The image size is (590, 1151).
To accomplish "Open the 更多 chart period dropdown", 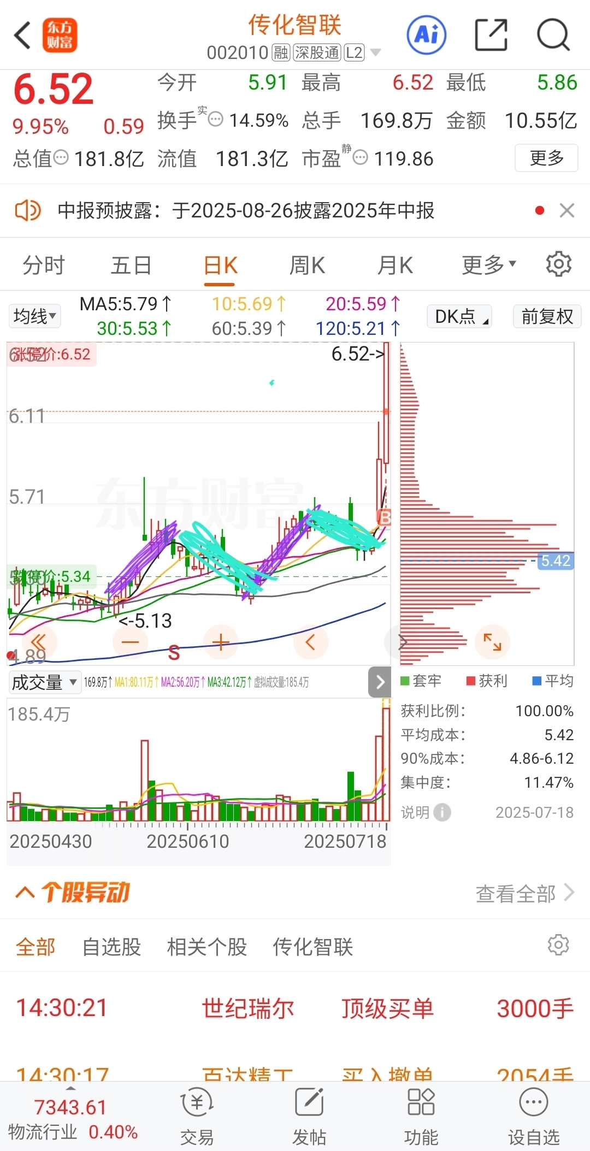I will click(488, 265).
